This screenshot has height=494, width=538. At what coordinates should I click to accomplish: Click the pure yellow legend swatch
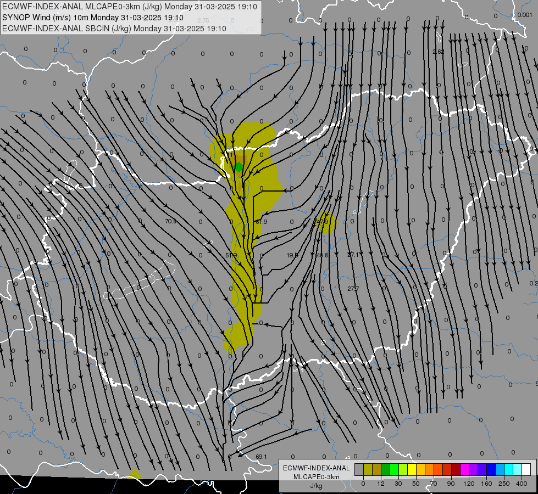(412, 469)
